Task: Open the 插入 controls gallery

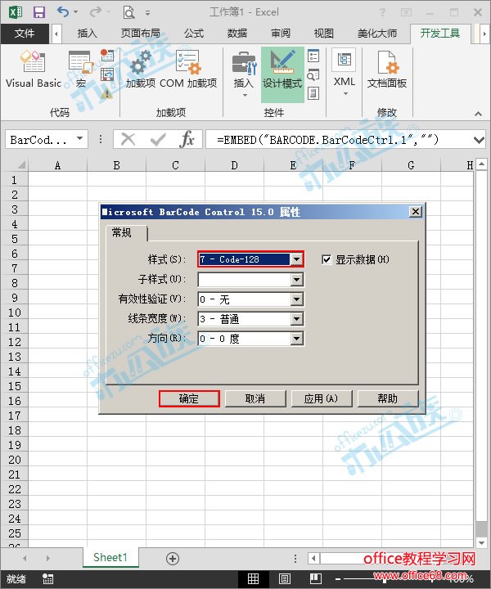Action: 244,74
